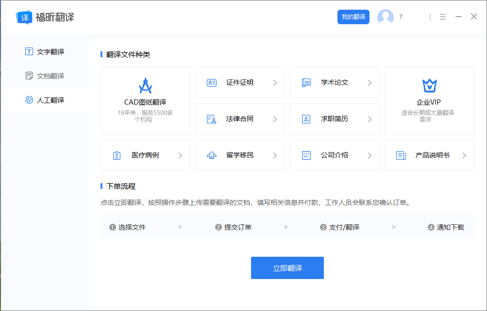Click the 企业VIP crown icon
The image size is (487, 311).
pos(429,85)
